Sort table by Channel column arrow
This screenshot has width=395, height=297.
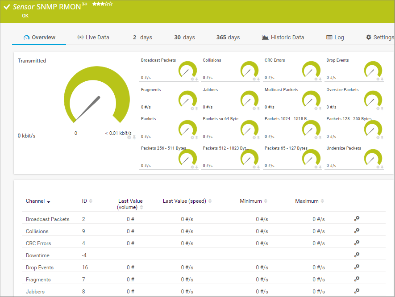coord(49,202)
